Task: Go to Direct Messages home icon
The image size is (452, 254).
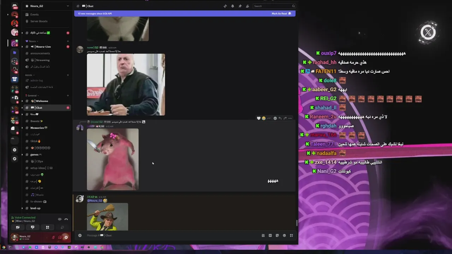Action: [x=14, y=6]
